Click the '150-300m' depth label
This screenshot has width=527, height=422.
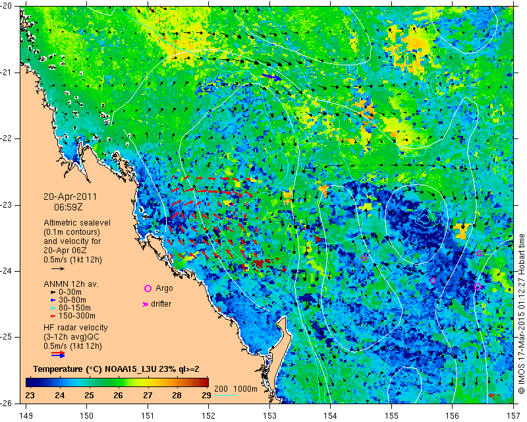(76, 316)
